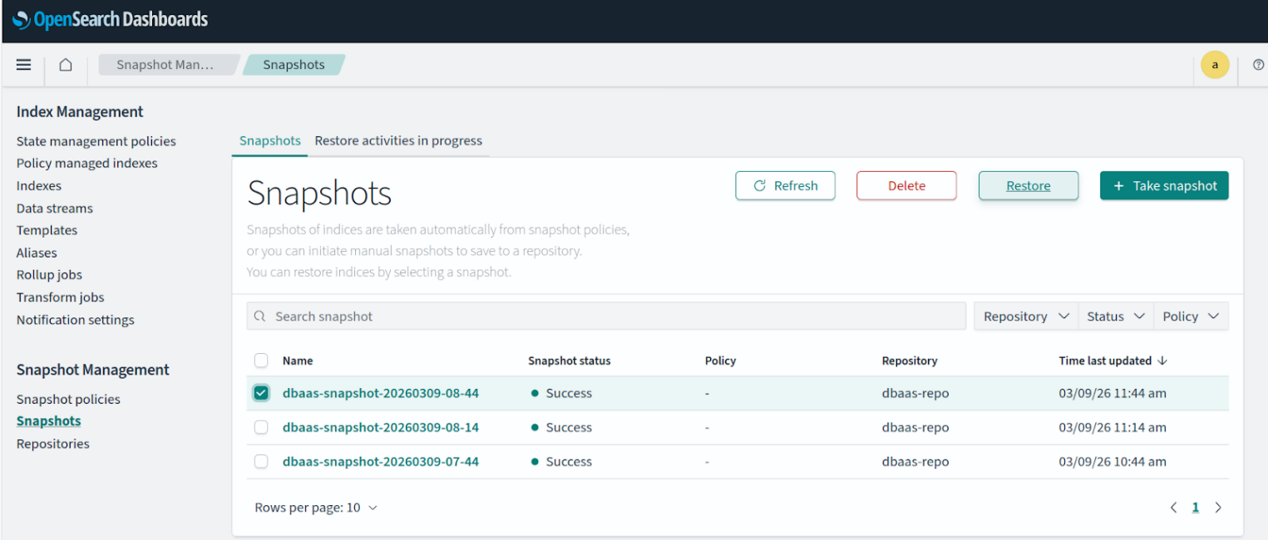The image size is (1268, 540).
Task: Open the Status filter dropdown
Action: pyautogui.click(x=1115, y=317)
